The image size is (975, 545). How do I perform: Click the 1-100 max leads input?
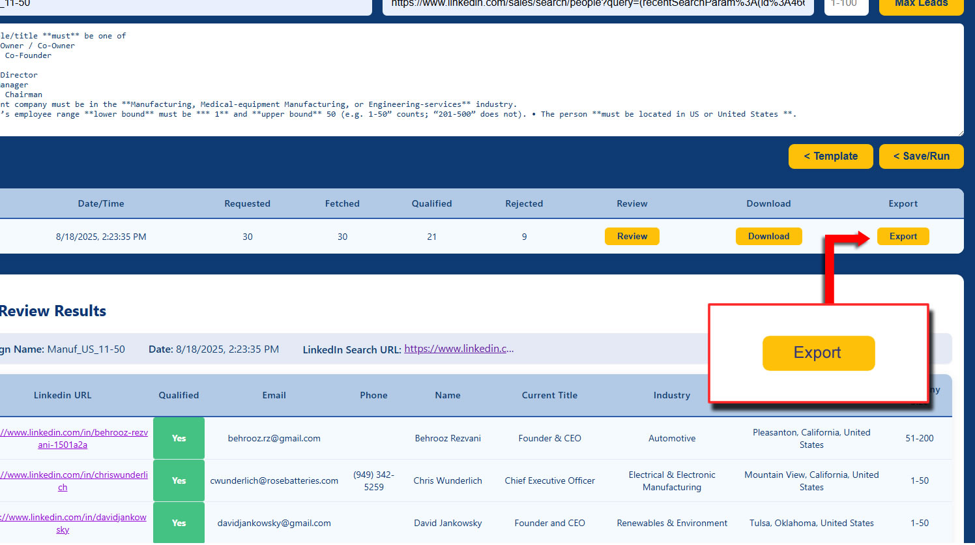point(845,5)
